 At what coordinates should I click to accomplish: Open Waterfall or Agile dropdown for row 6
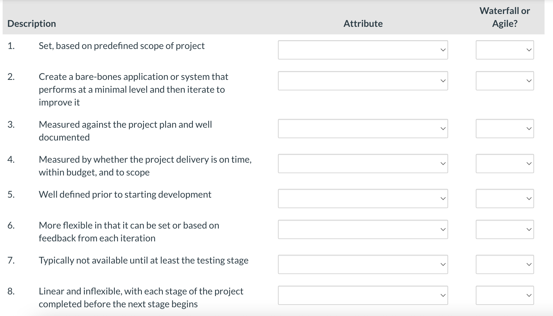coord(505,229)
